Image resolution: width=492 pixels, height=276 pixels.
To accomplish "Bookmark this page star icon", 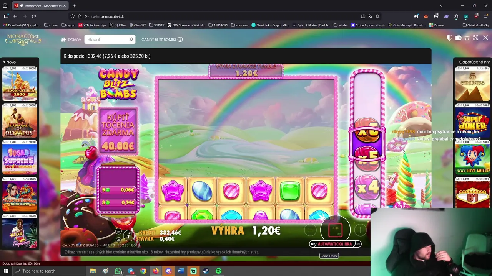I will tap(377, 16).
